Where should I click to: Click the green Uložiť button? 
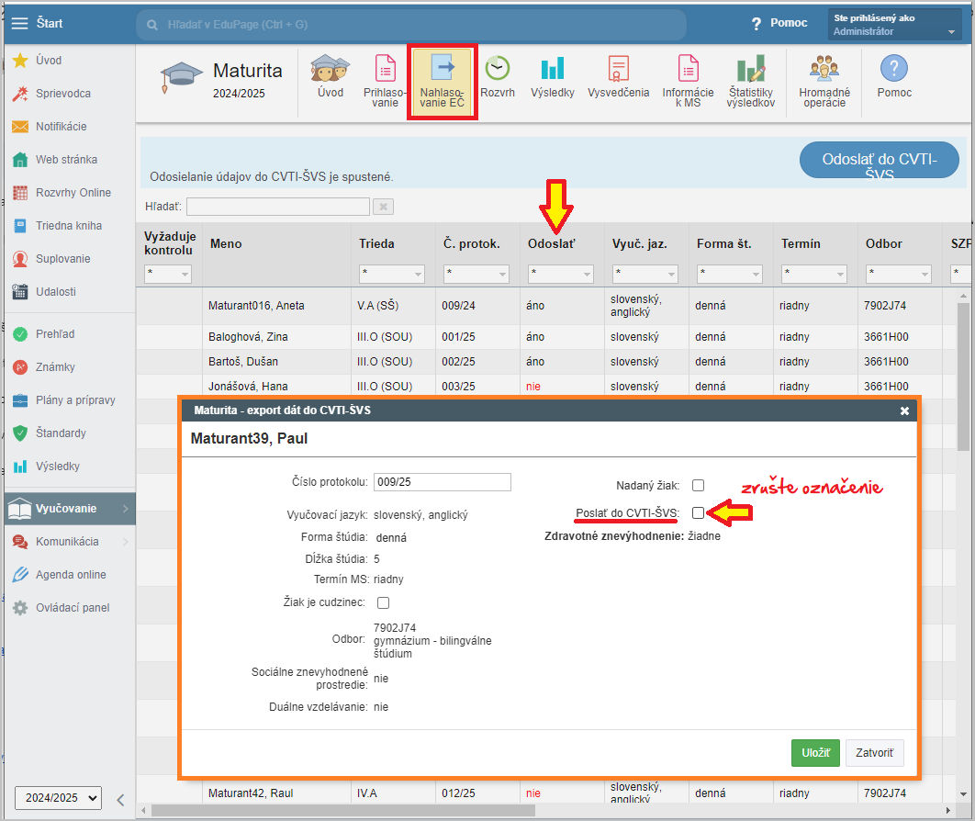point(815,753)
